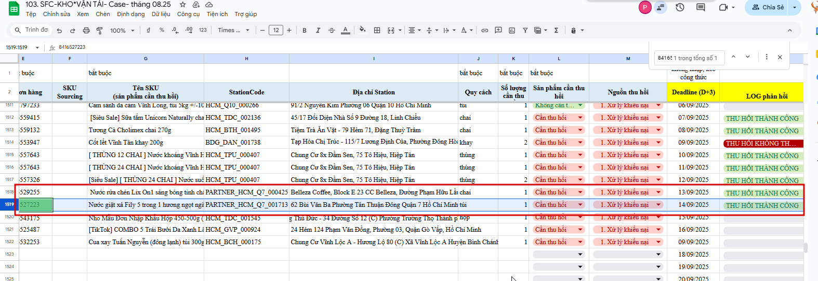Open the three-dot find options
The width and height of the screenshot is (818, 281).
767,57
